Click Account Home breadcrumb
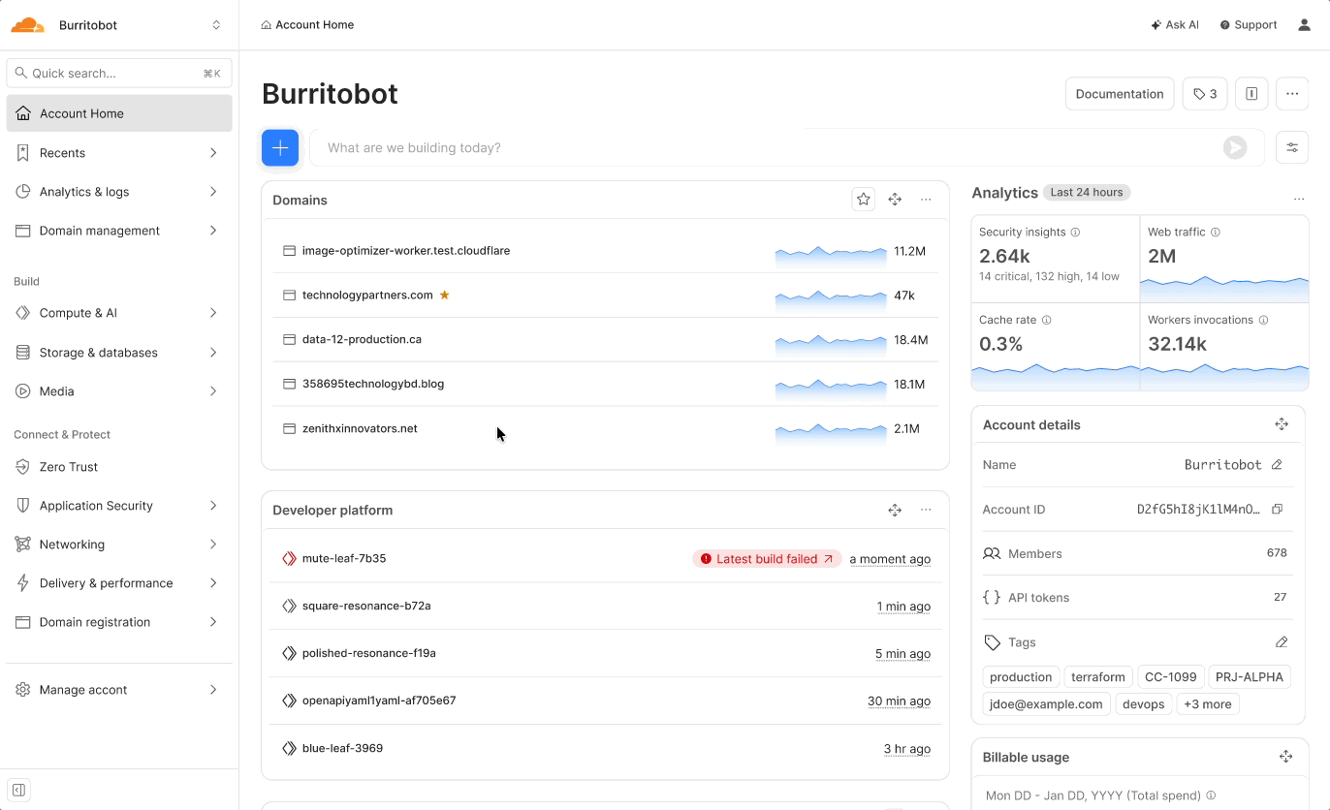Image resolution: width=1330 pixels, height=810 pixels. tap(307, 25)
